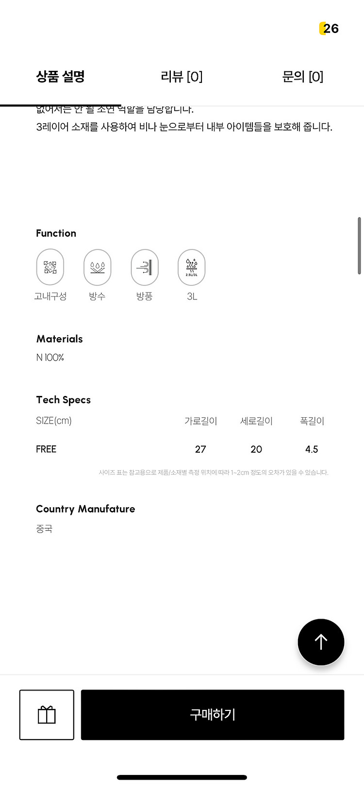Tap the 고내구성 label text
This screenshot has width=364, height=788.
click(x=50, y=296)
